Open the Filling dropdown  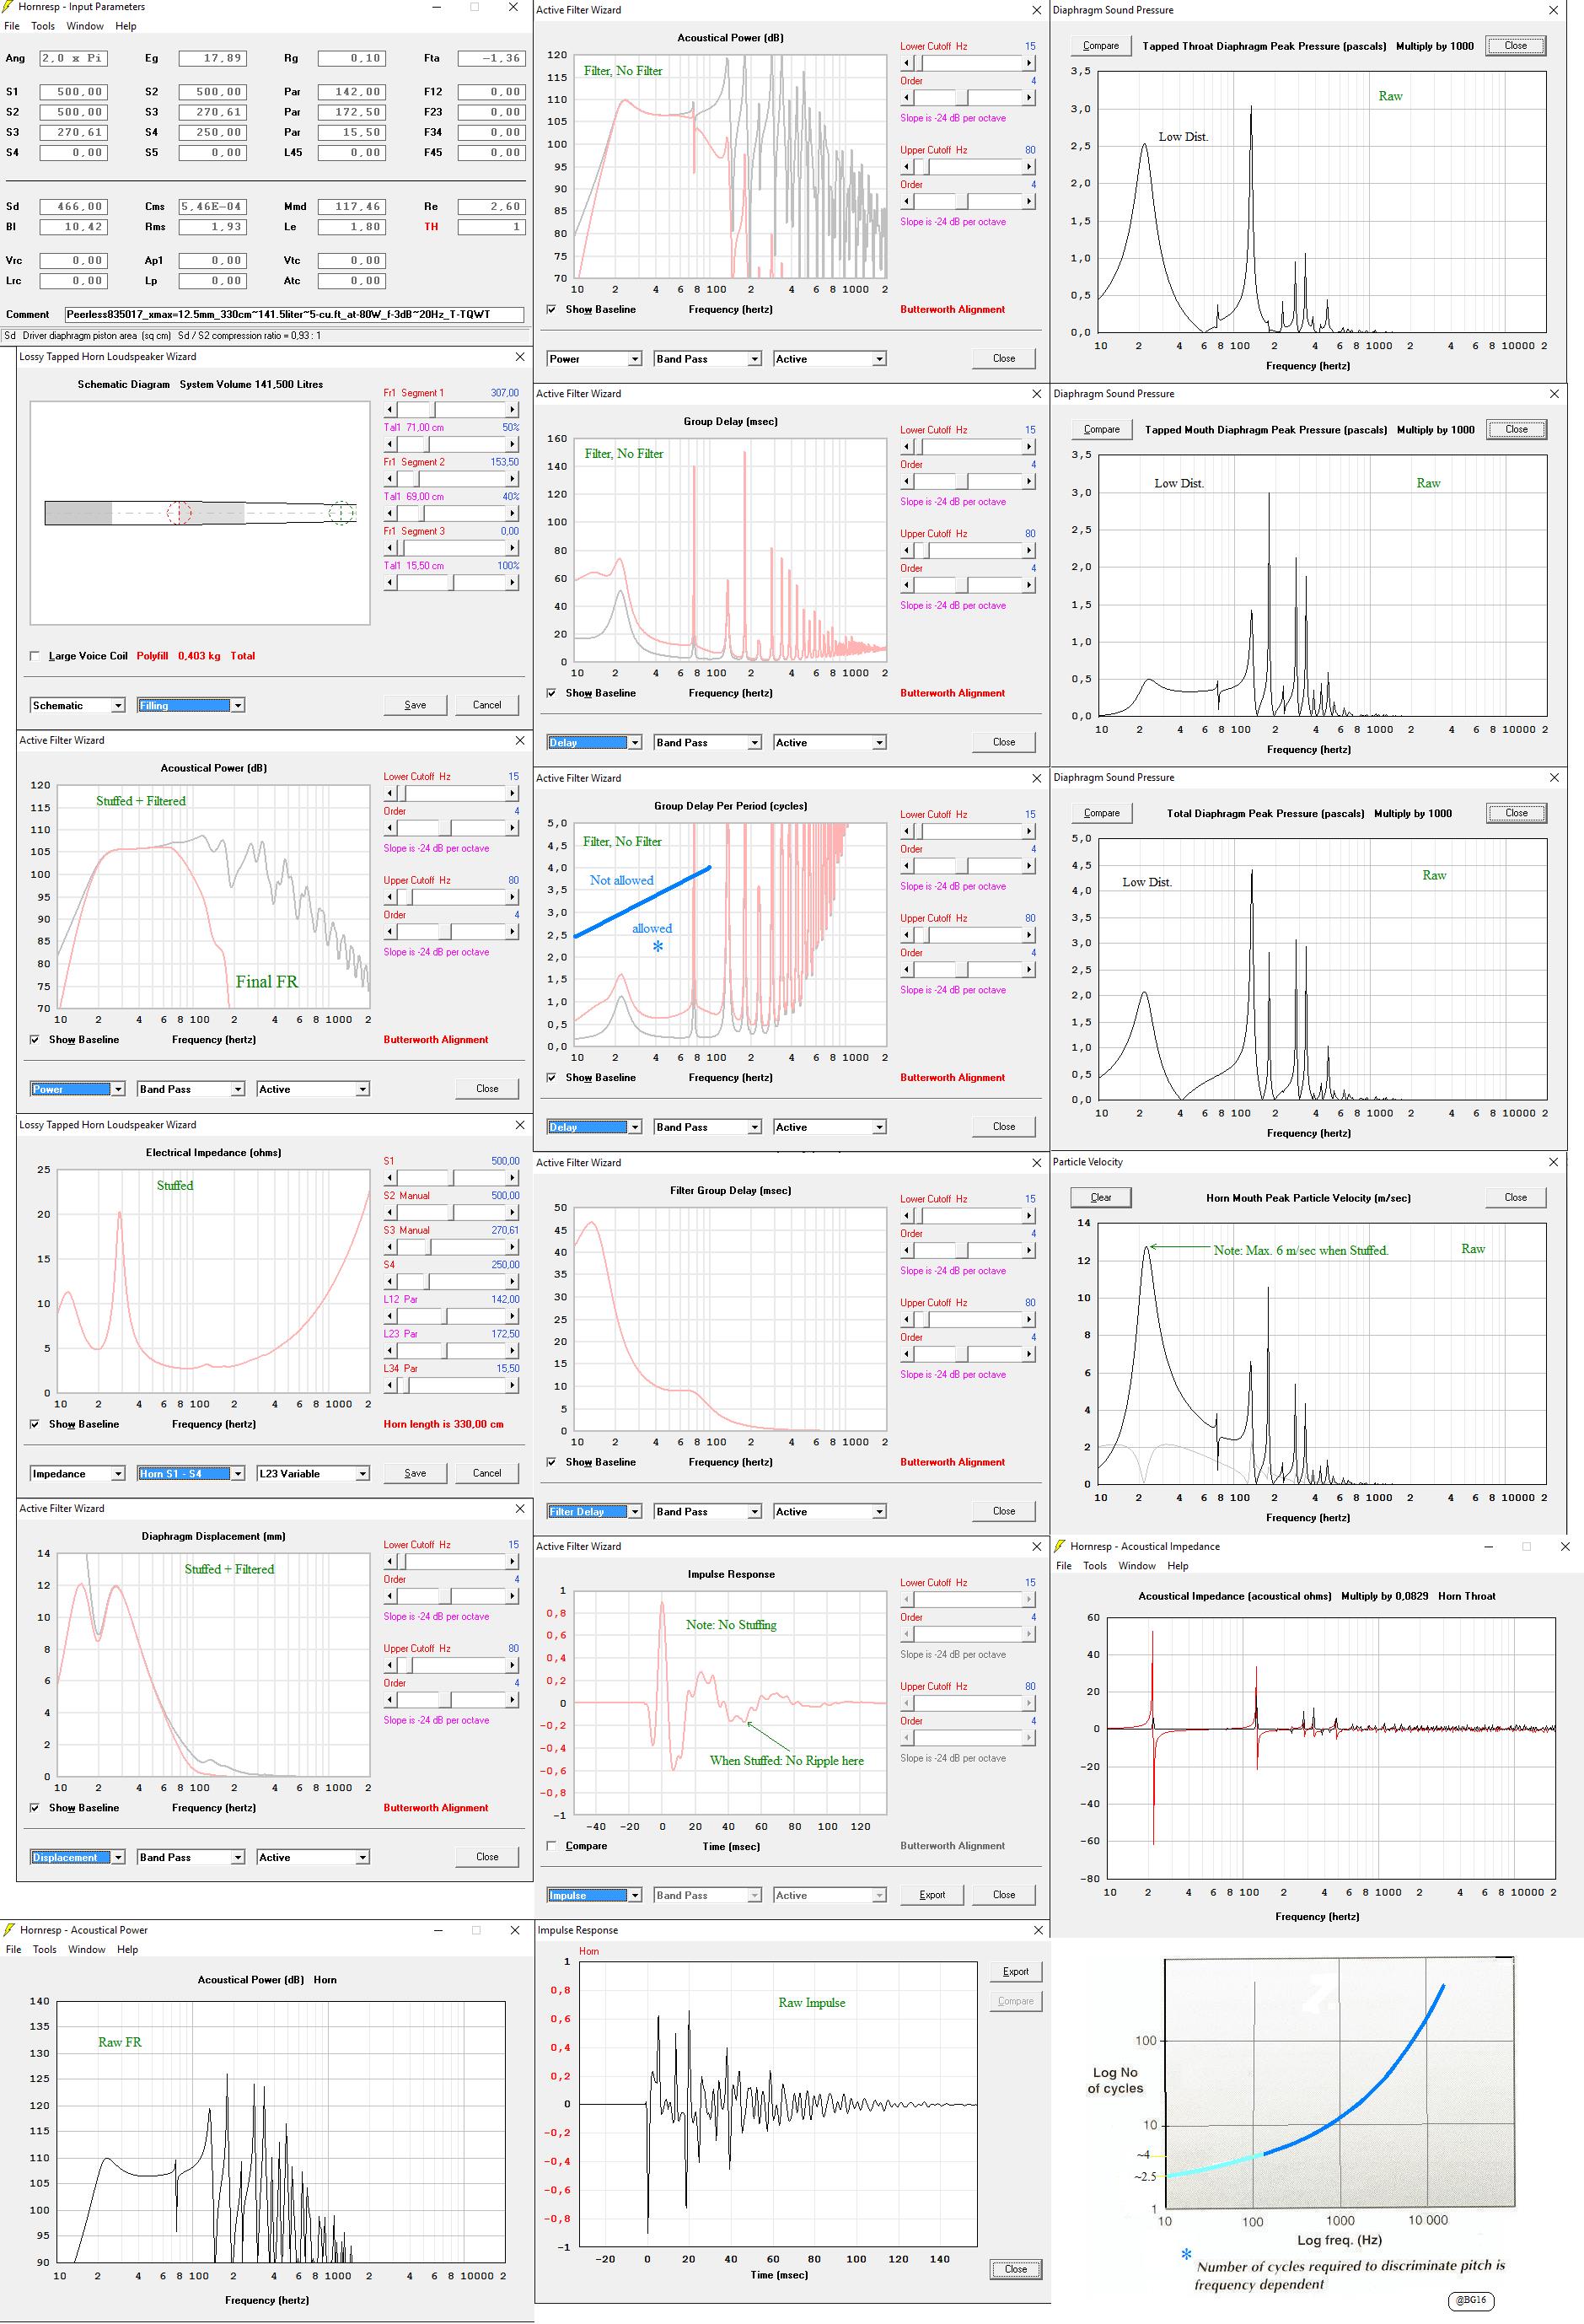click(191, 705)
